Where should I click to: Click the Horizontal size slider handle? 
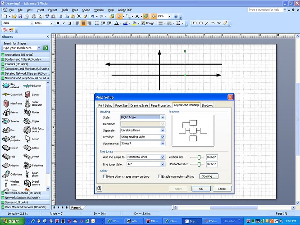(199, 164)
